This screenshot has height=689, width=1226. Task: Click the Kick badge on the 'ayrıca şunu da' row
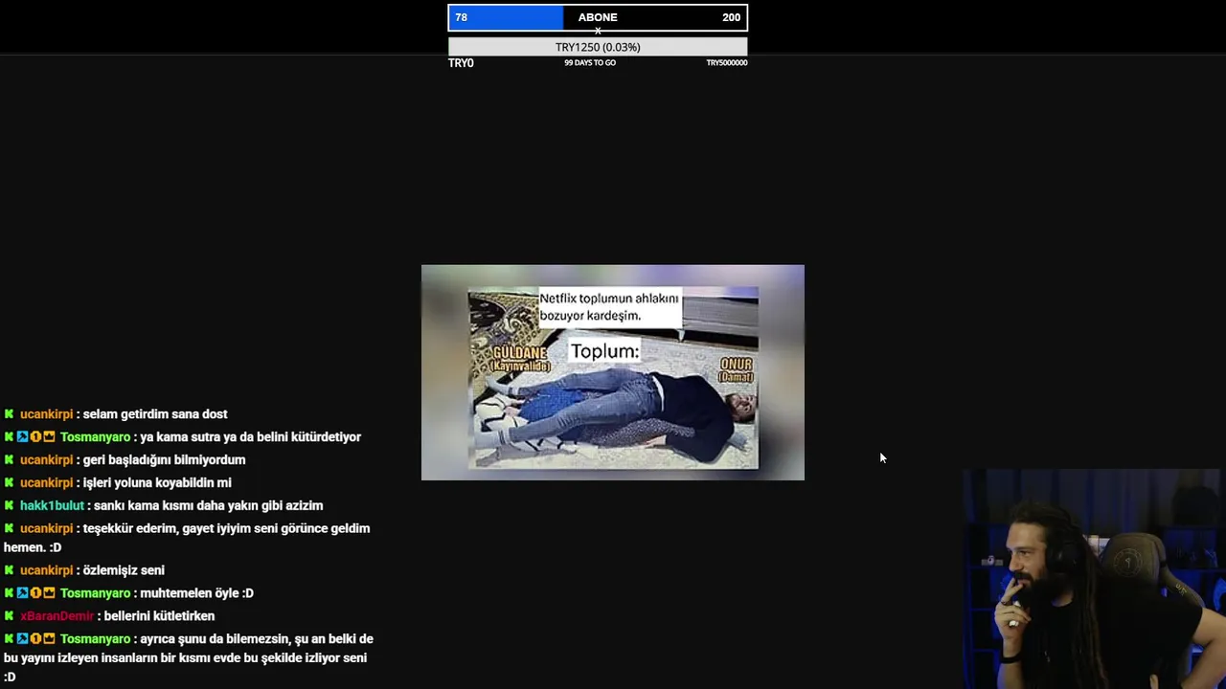[9, 639]
